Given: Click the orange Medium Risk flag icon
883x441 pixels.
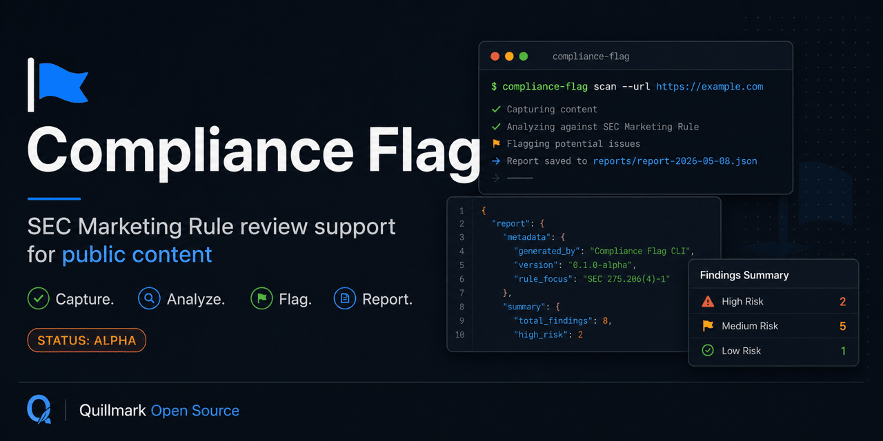Looking at the screenshot, I should click(708, 326).
